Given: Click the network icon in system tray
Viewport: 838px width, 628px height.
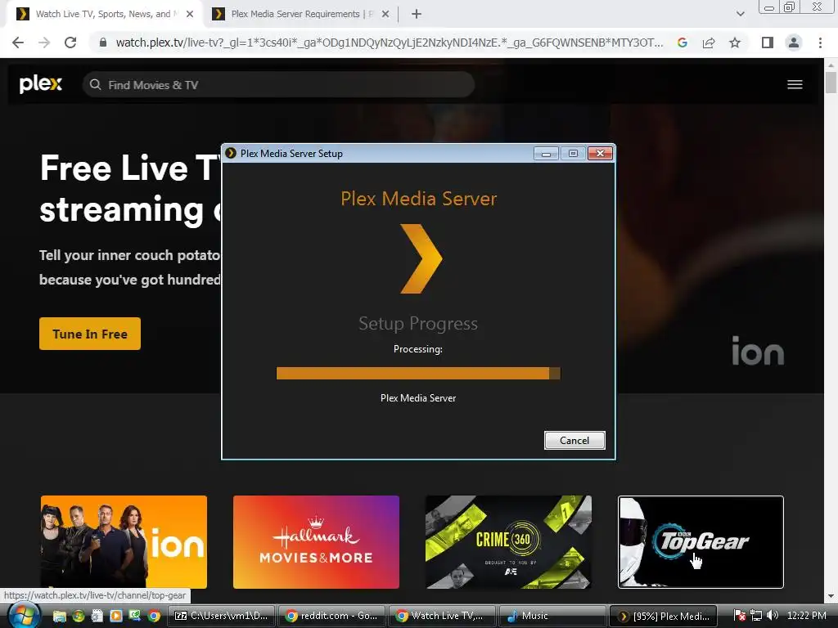Looking at the screenshot, I should coord(756,615).
